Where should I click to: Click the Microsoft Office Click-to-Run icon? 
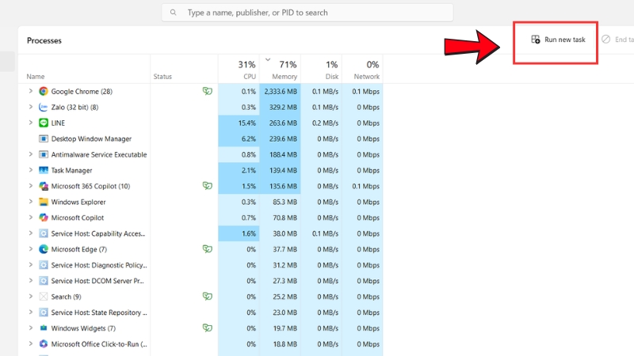[44, 344]
